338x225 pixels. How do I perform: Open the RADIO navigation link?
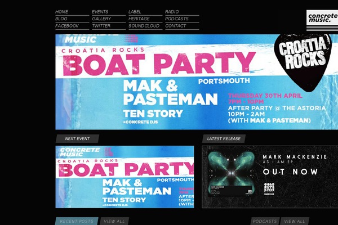tap(172, 12)
